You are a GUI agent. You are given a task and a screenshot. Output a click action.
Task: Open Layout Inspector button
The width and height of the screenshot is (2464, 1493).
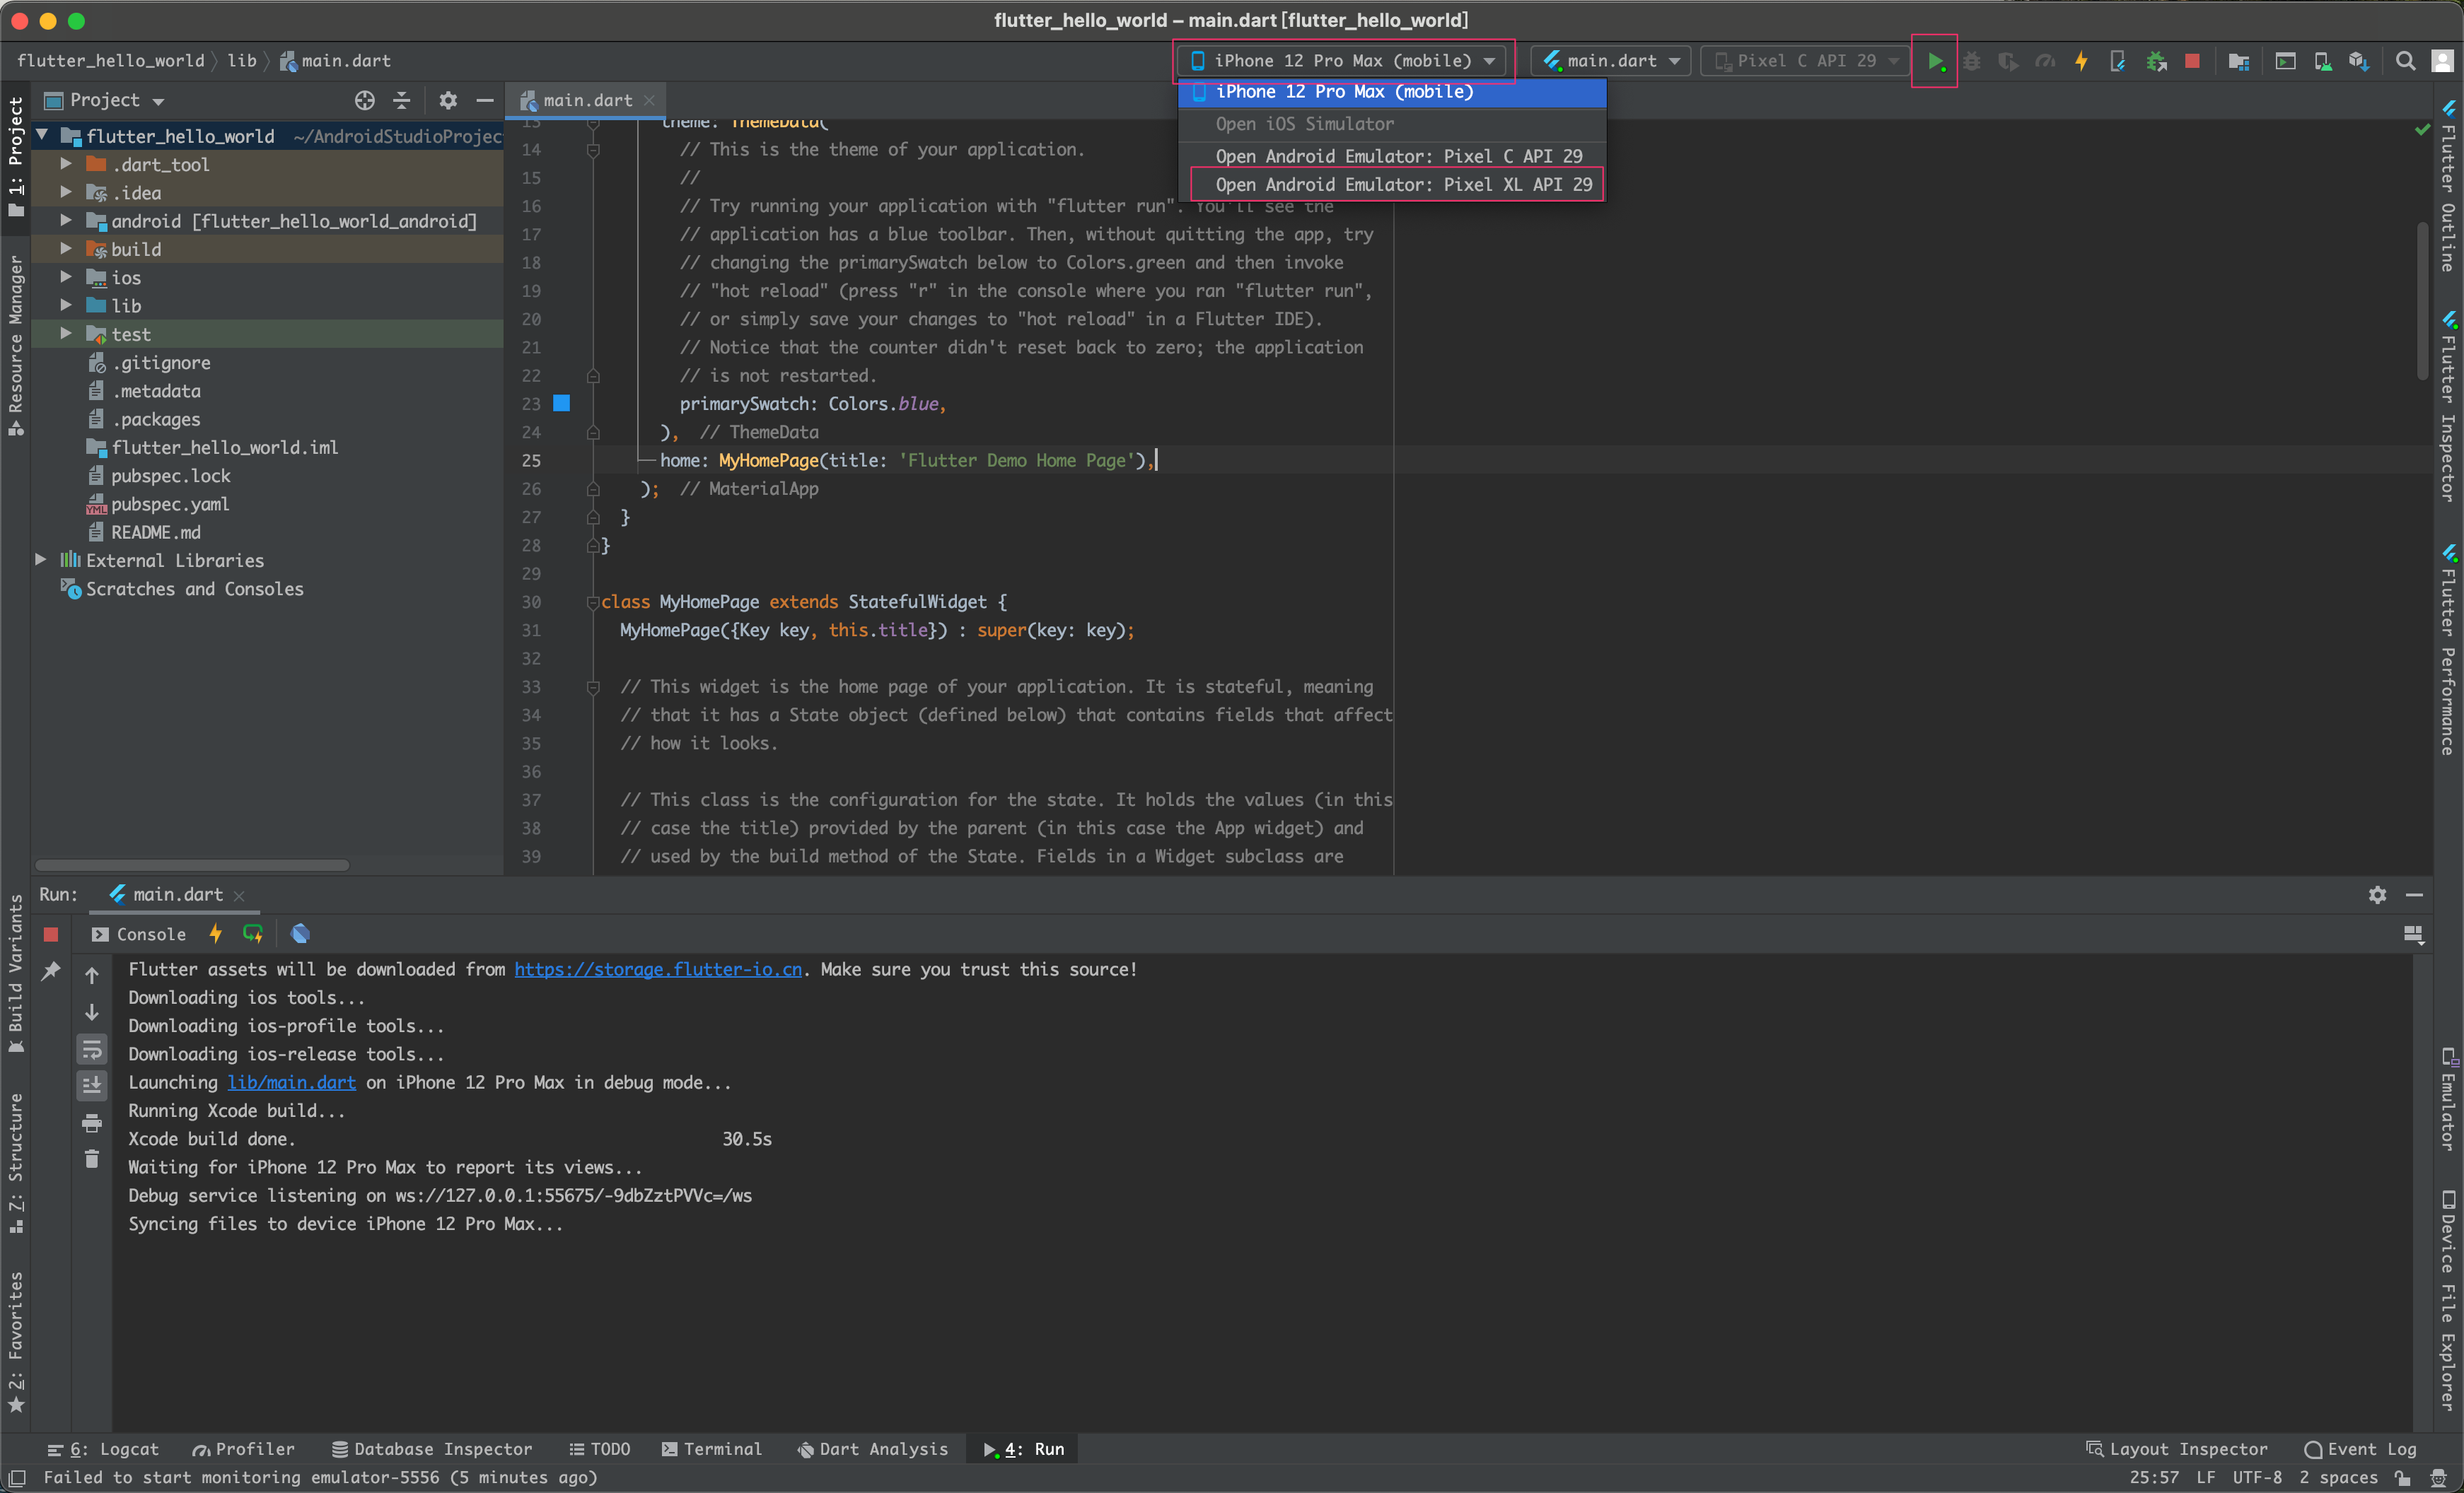[2176, 1449]
